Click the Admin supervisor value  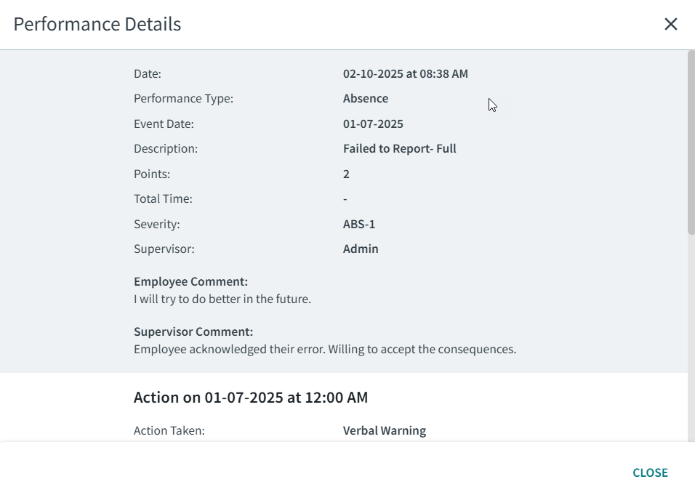[x=361, y=249]
